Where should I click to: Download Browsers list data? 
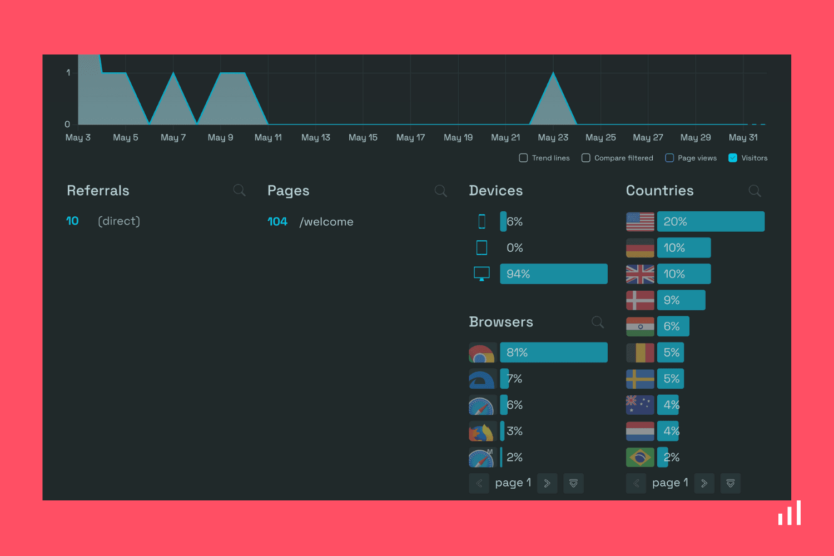click(573, 483)
